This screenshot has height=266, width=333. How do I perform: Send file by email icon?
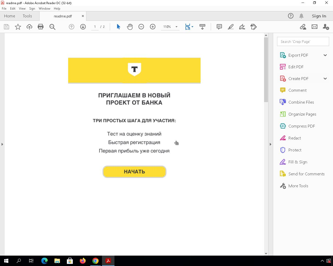point(315,27)
